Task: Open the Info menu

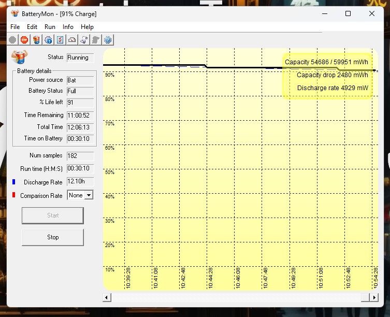Action: pos(68,26)
